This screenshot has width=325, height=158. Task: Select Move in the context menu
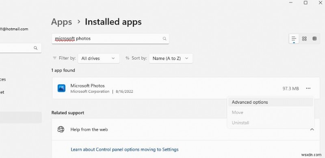(271, 113)
